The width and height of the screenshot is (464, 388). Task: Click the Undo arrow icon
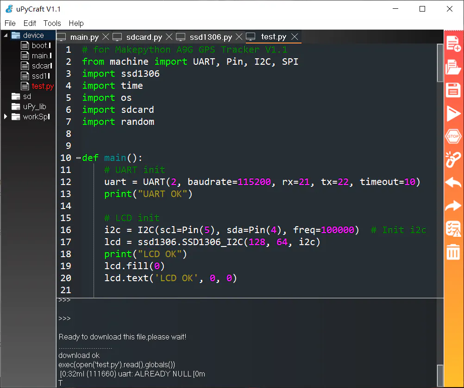click(453, 183)
